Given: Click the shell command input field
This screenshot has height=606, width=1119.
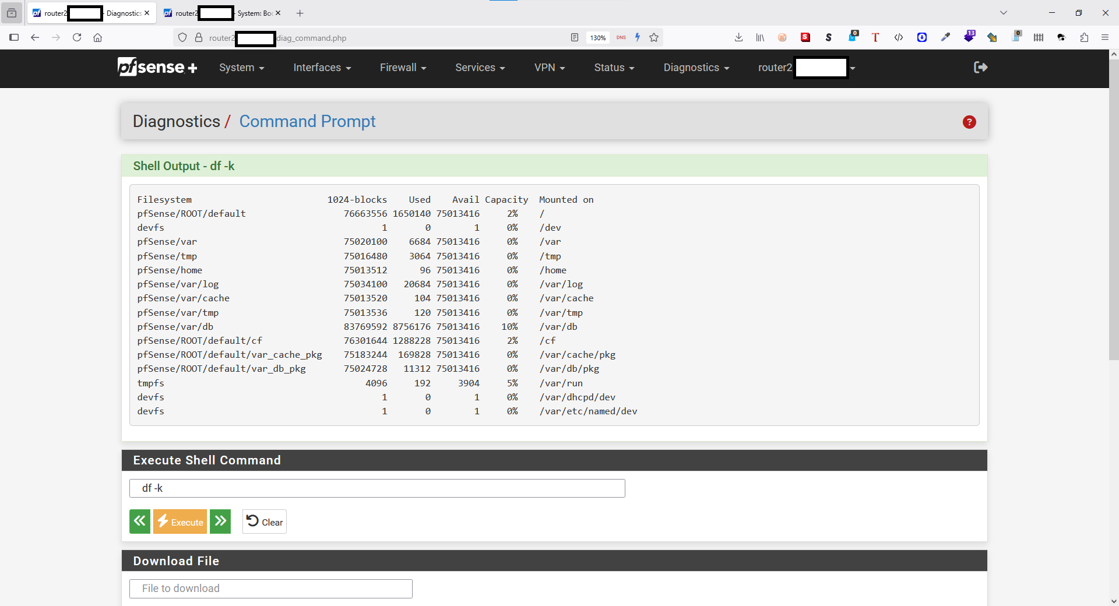Looking at the screenshot, I should pyautogui.click(x=377, y=488).
